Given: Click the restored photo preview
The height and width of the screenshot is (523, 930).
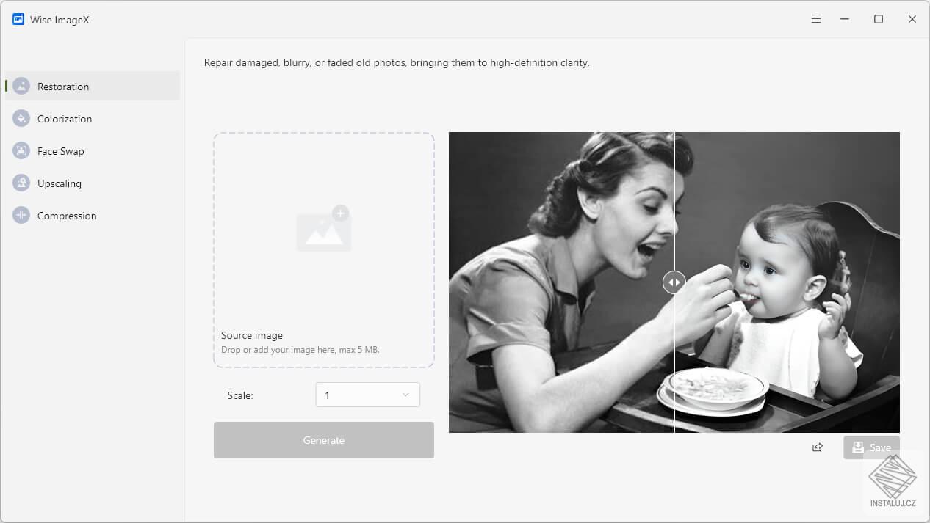Looking at the screenshot, I should tap(674, 282).
